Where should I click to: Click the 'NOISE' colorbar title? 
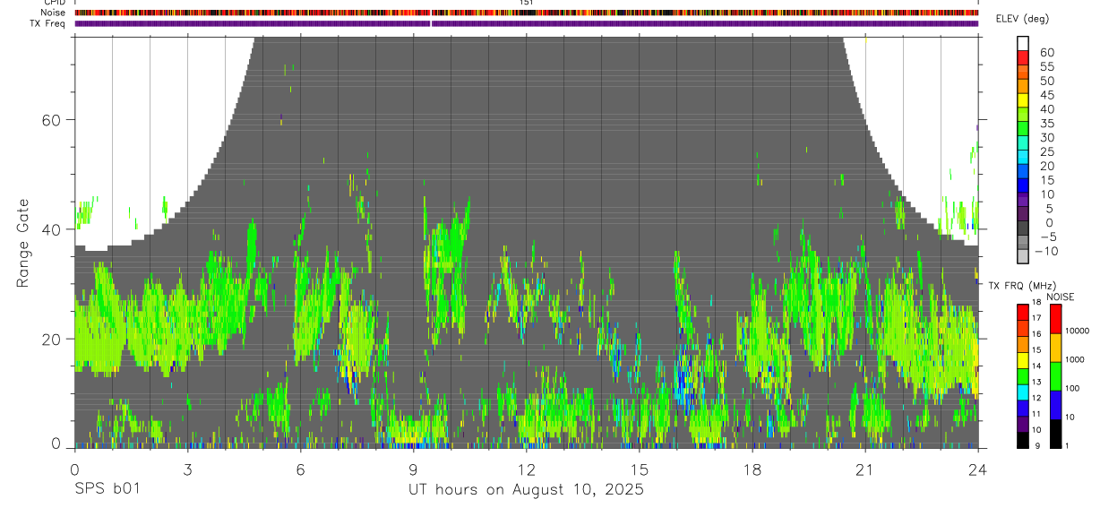point(1060,297)
